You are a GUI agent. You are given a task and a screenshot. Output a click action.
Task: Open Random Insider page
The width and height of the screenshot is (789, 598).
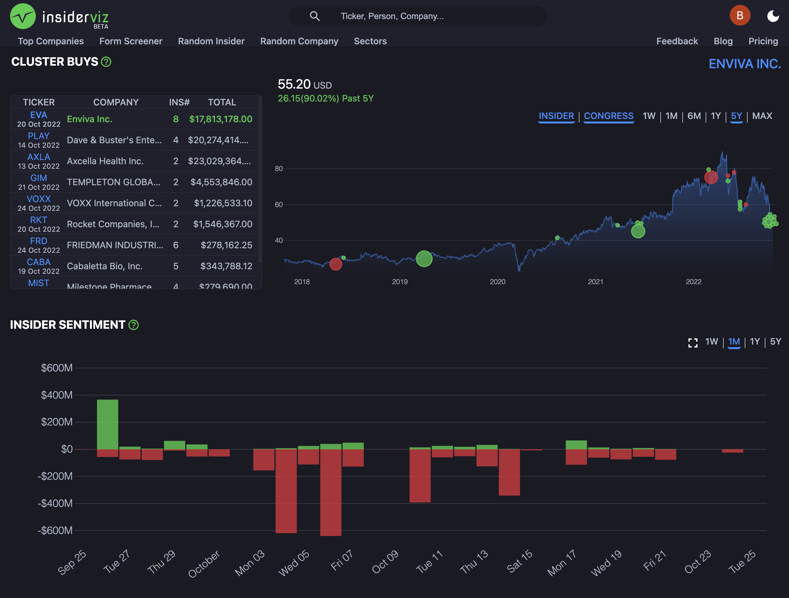(211, 41)
